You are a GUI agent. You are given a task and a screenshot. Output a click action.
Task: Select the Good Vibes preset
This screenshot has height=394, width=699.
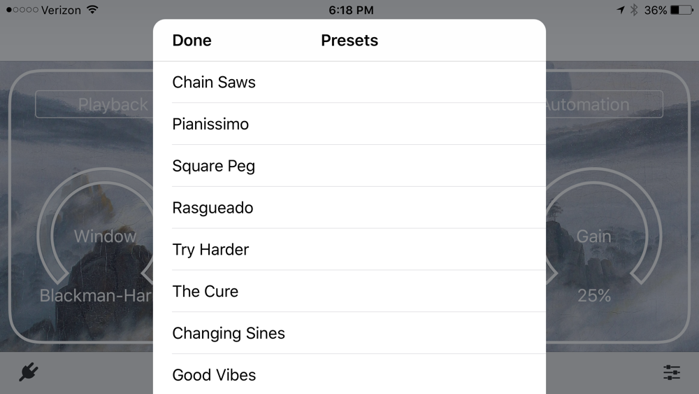tap(349, 374)
